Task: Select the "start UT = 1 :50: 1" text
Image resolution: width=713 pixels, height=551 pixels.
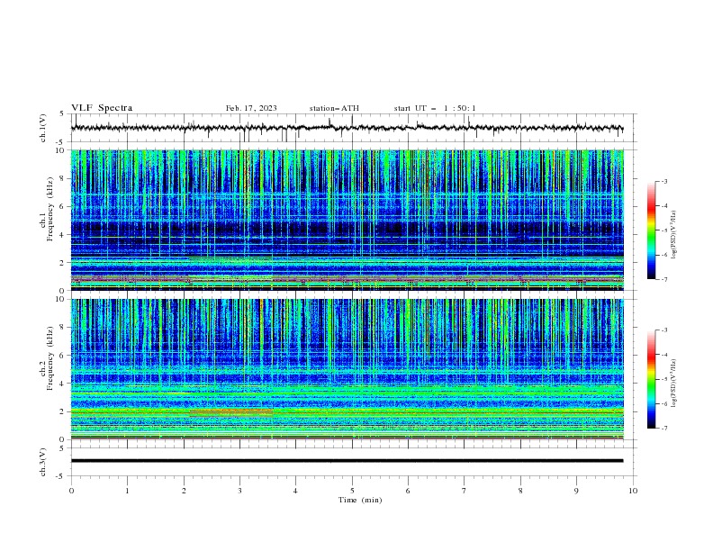Action: pos(435,108)
